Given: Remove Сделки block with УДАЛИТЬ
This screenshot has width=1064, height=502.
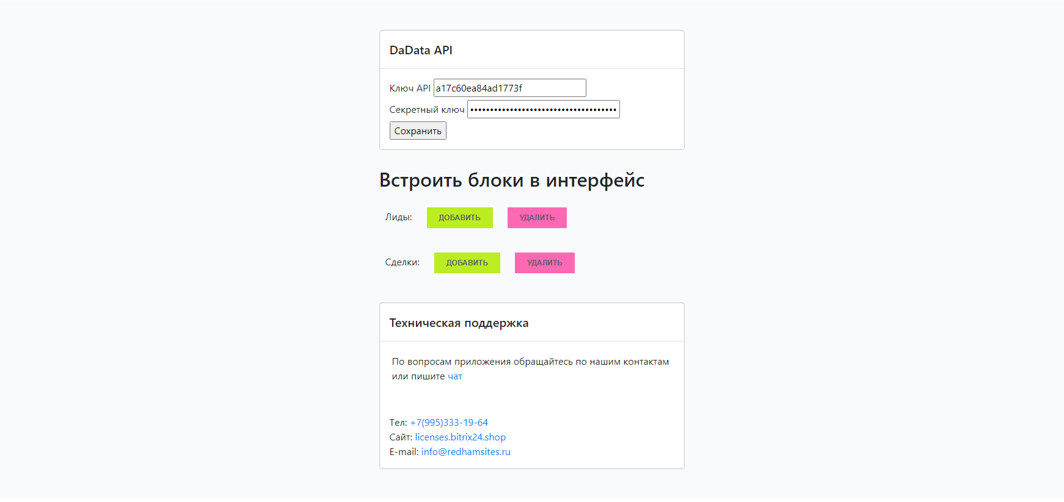Looking at the screenshot, I should (x=544, y=263).
